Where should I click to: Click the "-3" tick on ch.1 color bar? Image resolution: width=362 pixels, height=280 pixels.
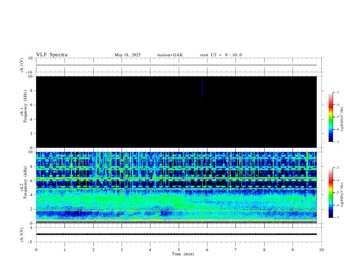(x=337, y=92)
